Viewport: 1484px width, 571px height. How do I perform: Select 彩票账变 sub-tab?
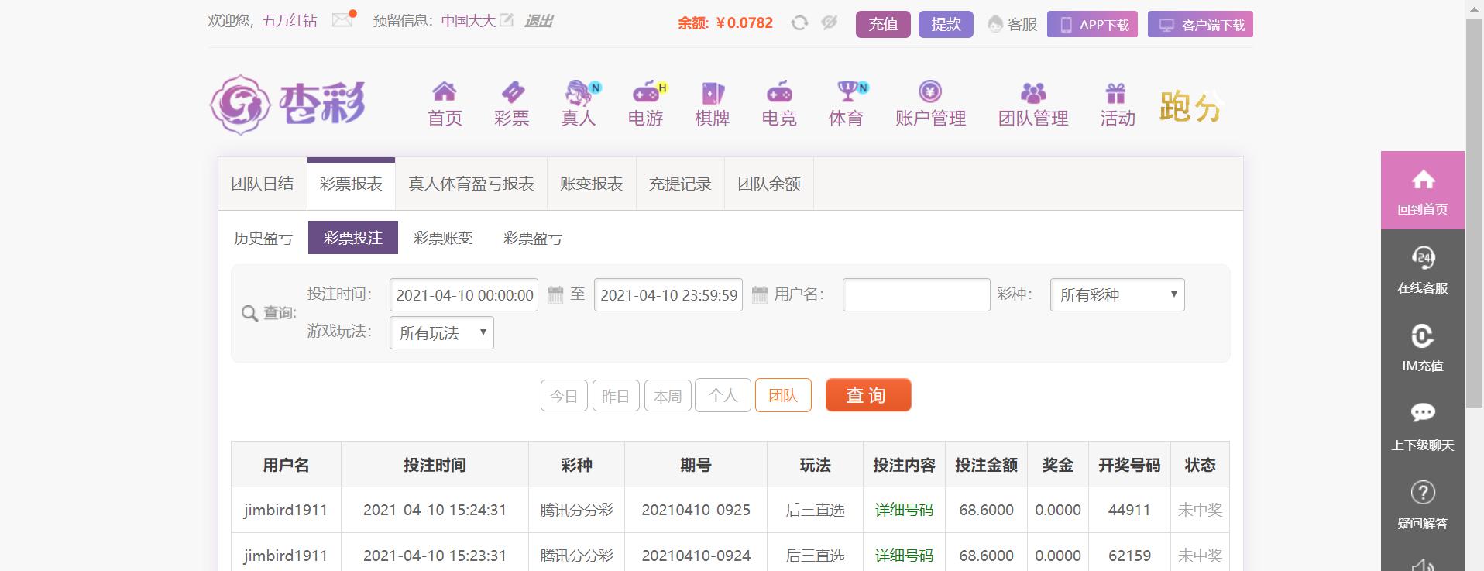click(x=443, y=238)
